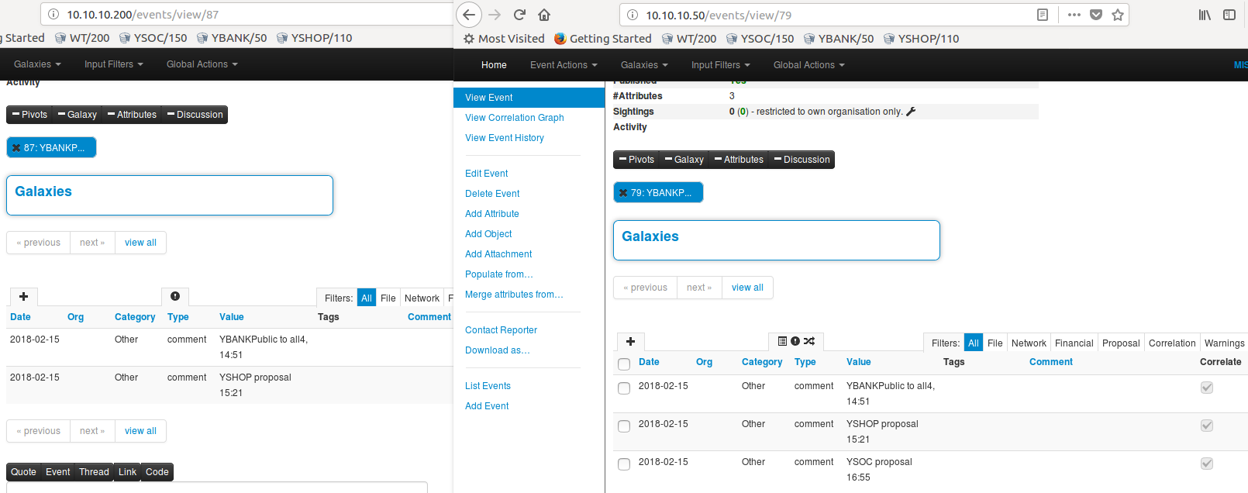This screenshot has width=1248, height=493.
Task: Expand Event Actions dropdown menu
Action: pyautogui.click(x=564, y=65)
